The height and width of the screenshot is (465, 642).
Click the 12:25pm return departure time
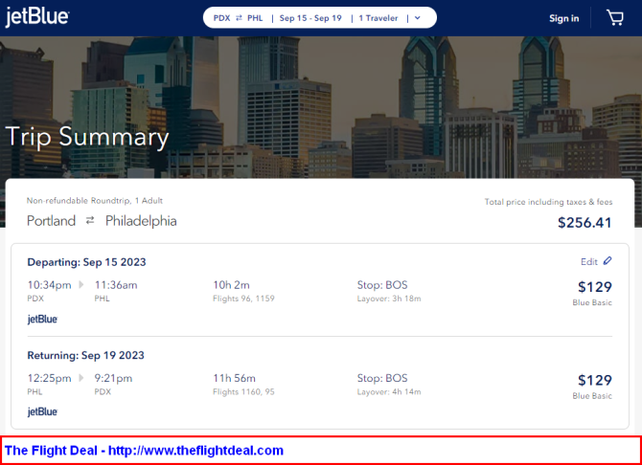[49, 378]
